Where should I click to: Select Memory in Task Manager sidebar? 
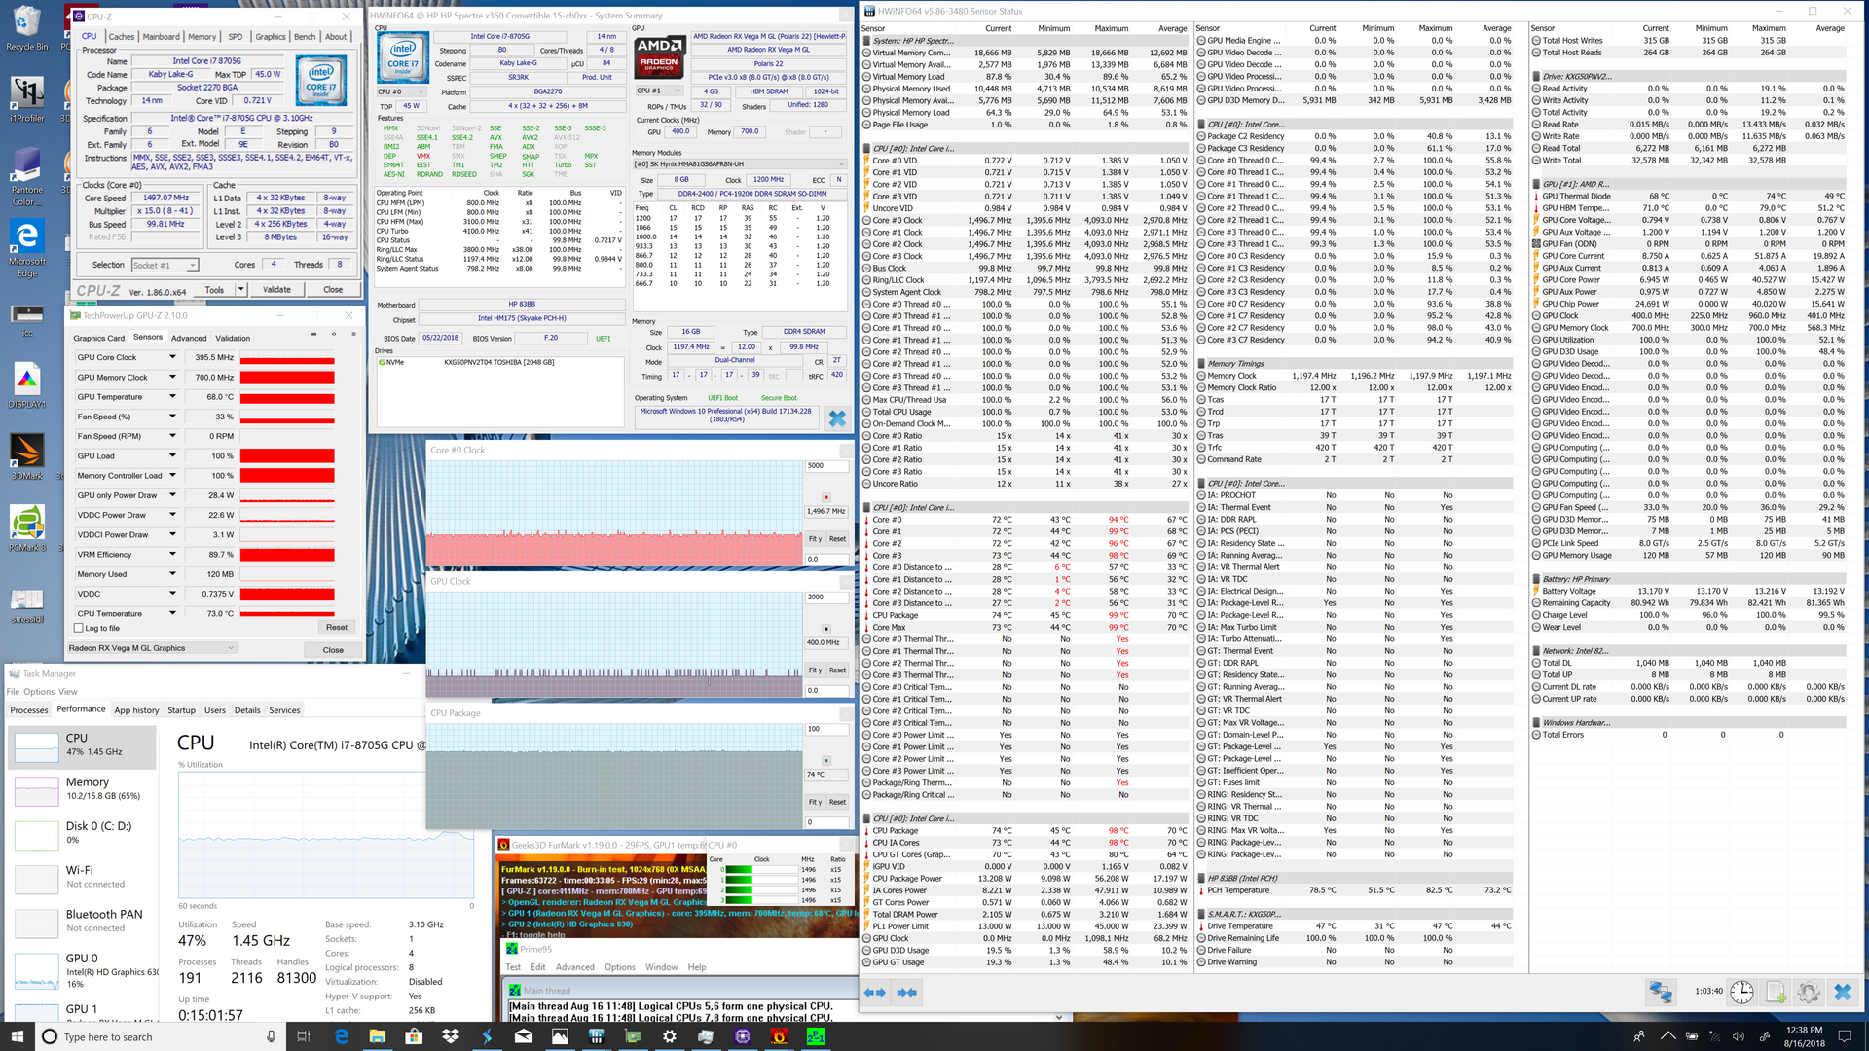[82, 789]
